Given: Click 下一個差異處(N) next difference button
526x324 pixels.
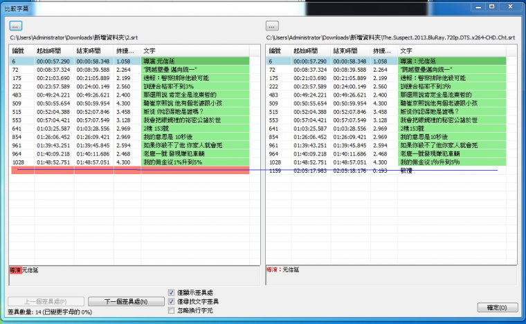Looking at the screenshot, I should [126, 301].
